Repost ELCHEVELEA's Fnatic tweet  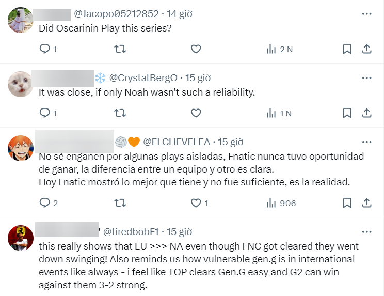click(120, 203)
